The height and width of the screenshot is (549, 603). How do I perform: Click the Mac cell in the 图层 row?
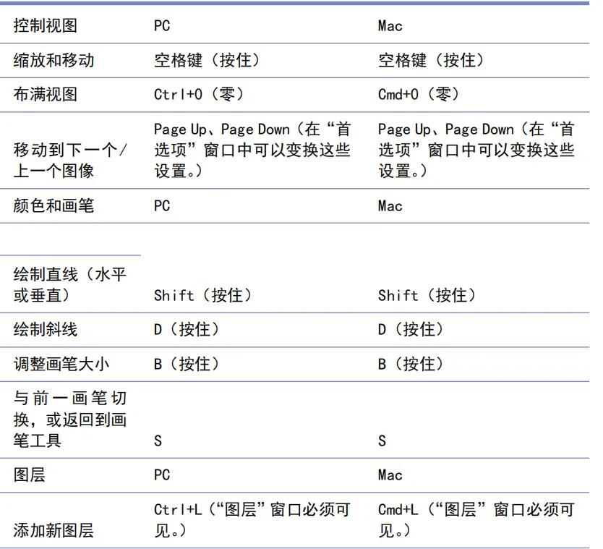[x=390, y=474]
